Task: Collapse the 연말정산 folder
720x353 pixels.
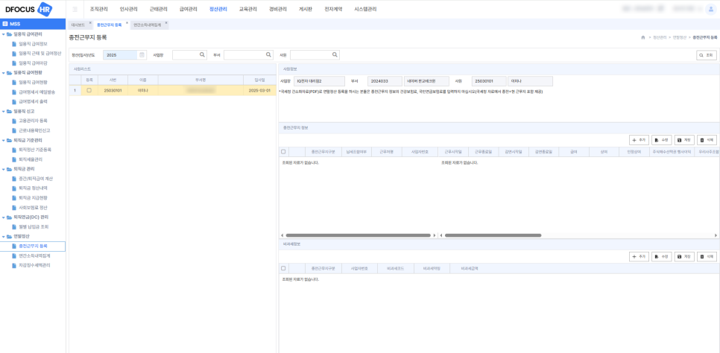Action: point(4,236)
